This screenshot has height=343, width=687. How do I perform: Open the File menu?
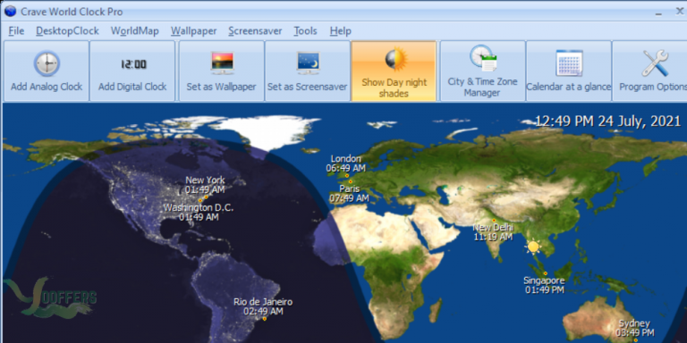pos(17,31)
